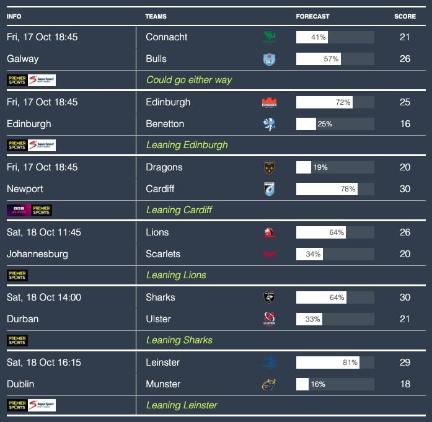Image resolution: width=432 pixels, height=422 pixels.
Task: Click the Leinster team logo
Action: coord(269,363)
